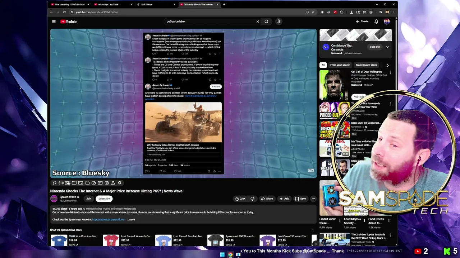Open the browser extensions puzzle icon
This screenshot has width=460, height=258.
(342, 12)
